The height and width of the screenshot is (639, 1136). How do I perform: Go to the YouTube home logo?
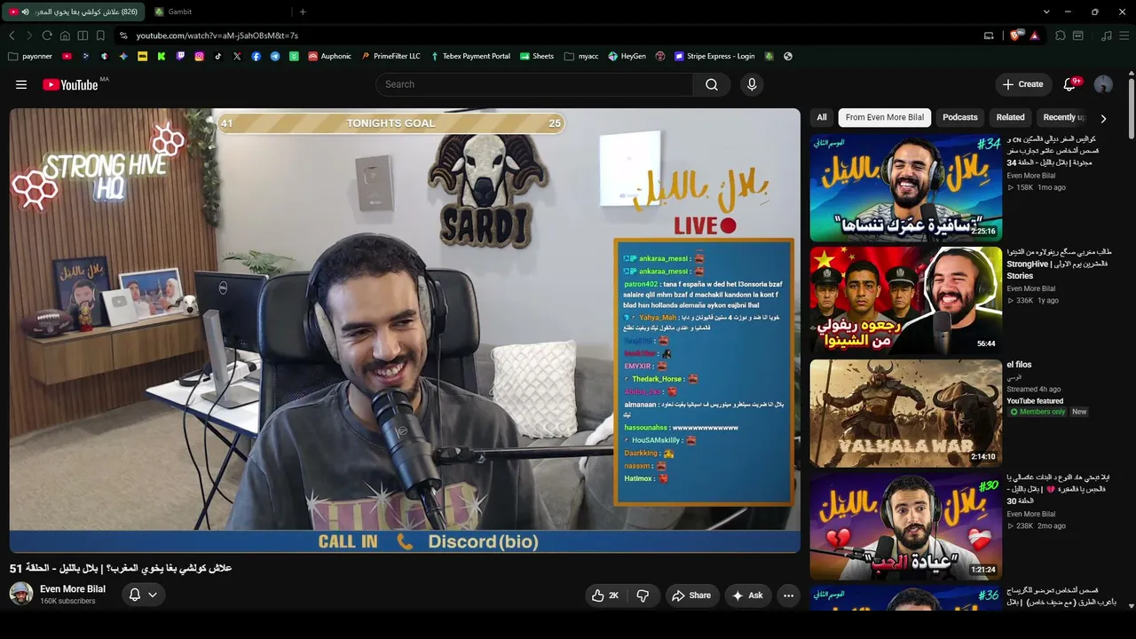click(x=70, y=84)
